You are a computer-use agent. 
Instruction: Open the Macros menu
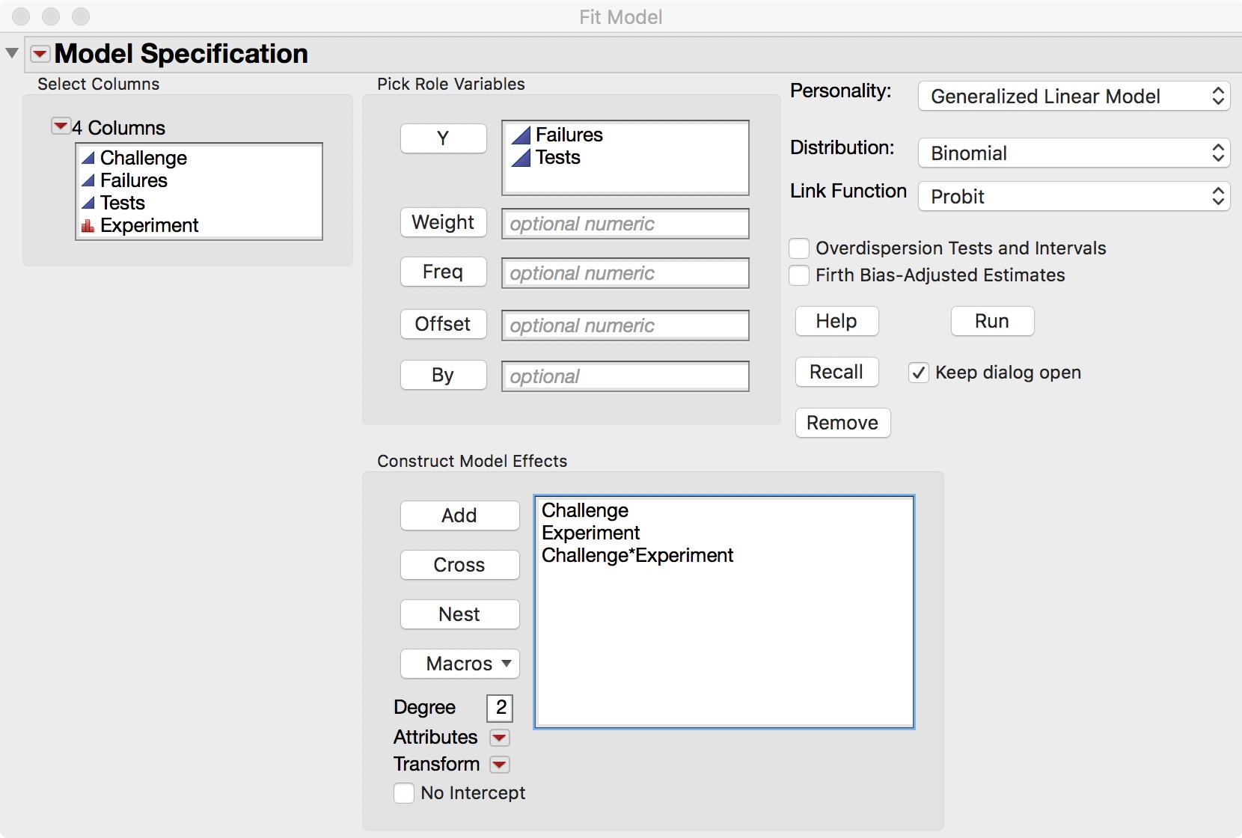459,664
